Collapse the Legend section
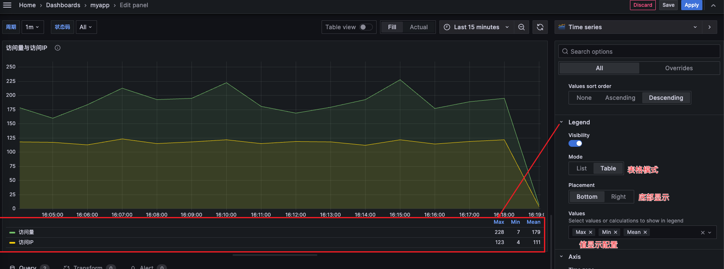This screenshot has height=269, width=724. click(561, 122)
